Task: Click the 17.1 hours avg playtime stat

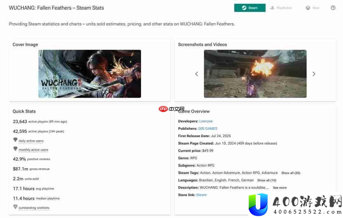Action: click(33, 189)
